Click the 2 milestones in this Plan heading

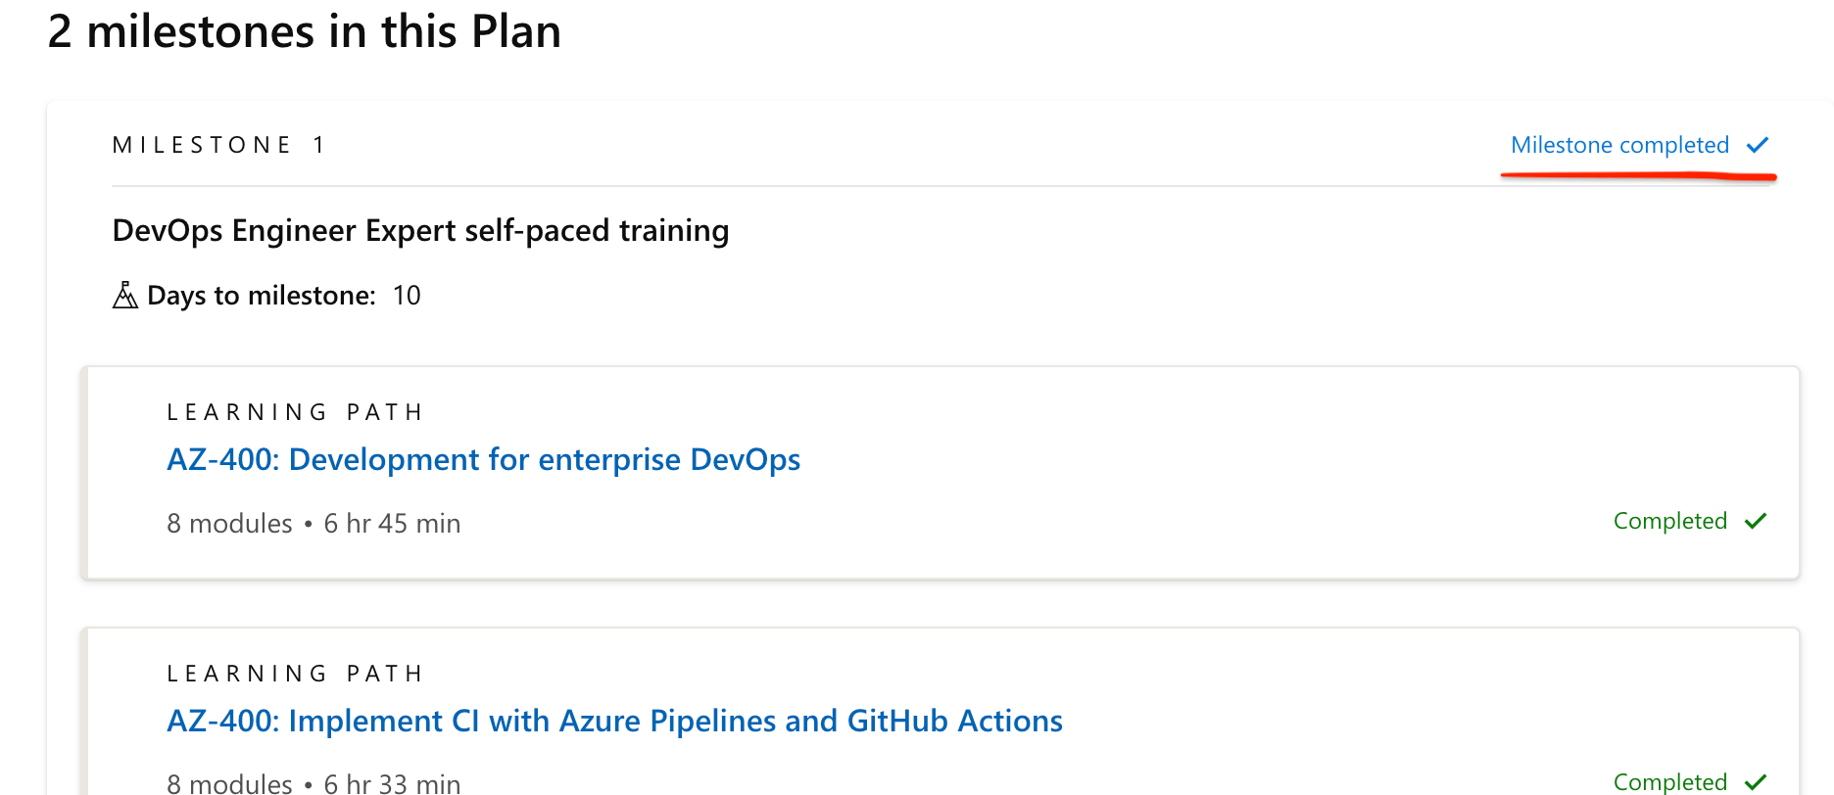[304, 31]
